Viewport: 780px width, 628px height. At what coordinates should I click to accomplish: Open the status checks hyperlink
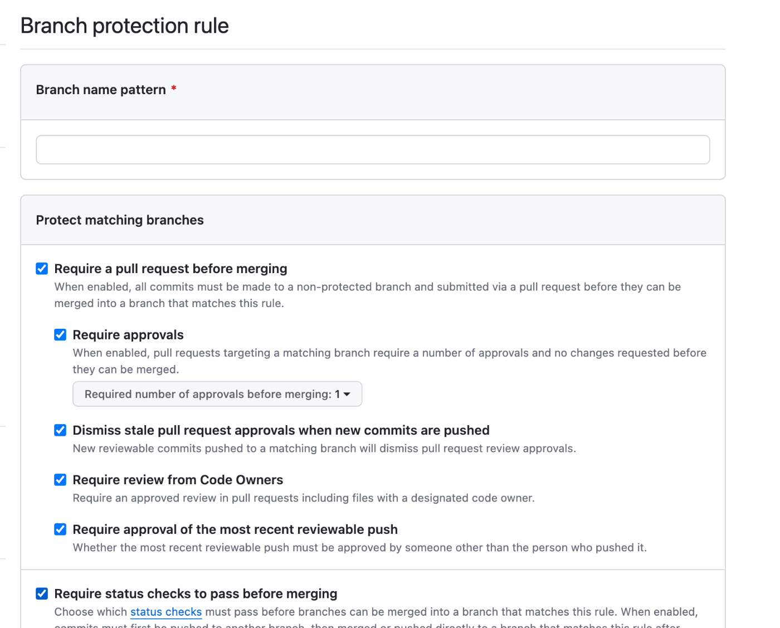pyautogui.click(x=166, y=612)
